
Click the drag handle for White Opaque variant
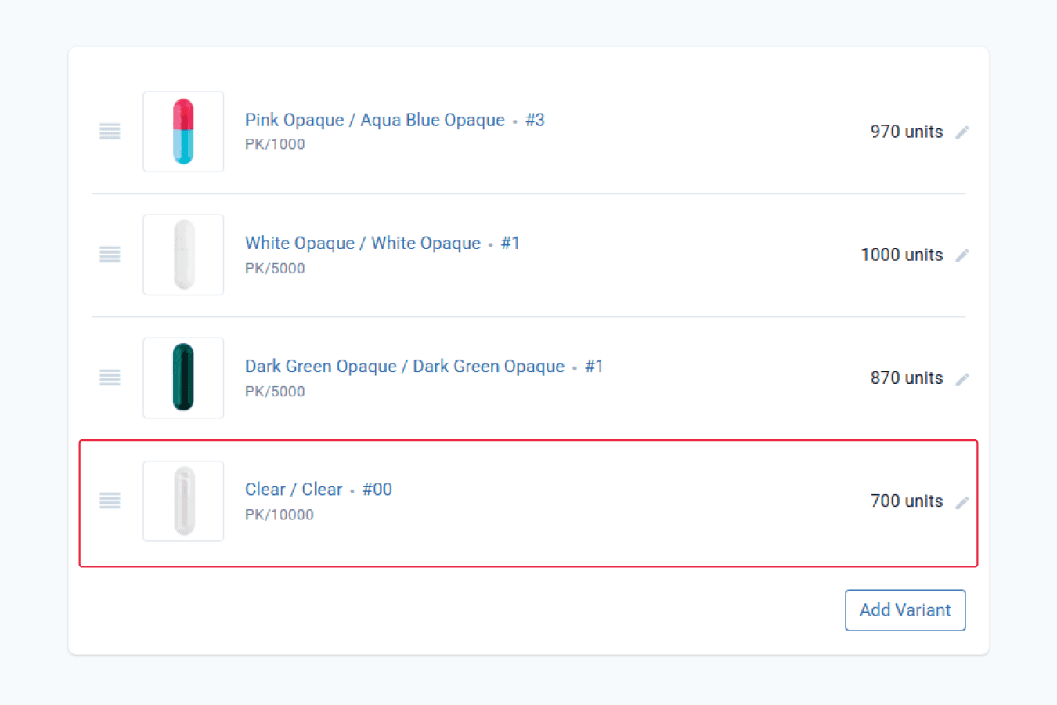110,255
